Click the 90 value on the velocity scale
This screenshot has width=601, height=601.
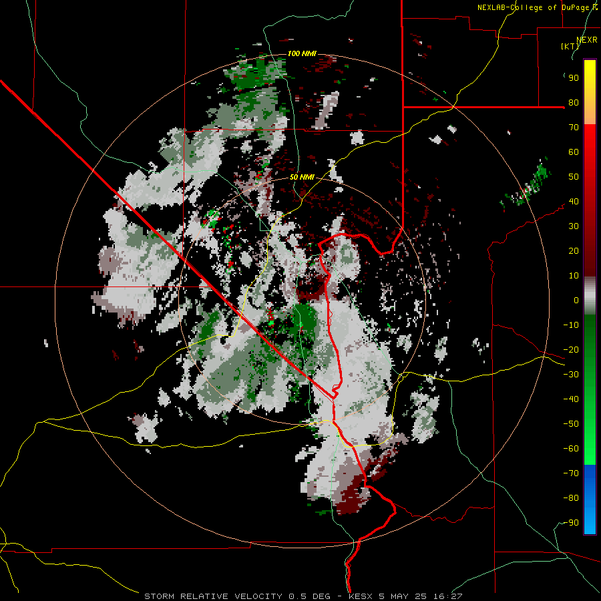coord(574,78)
